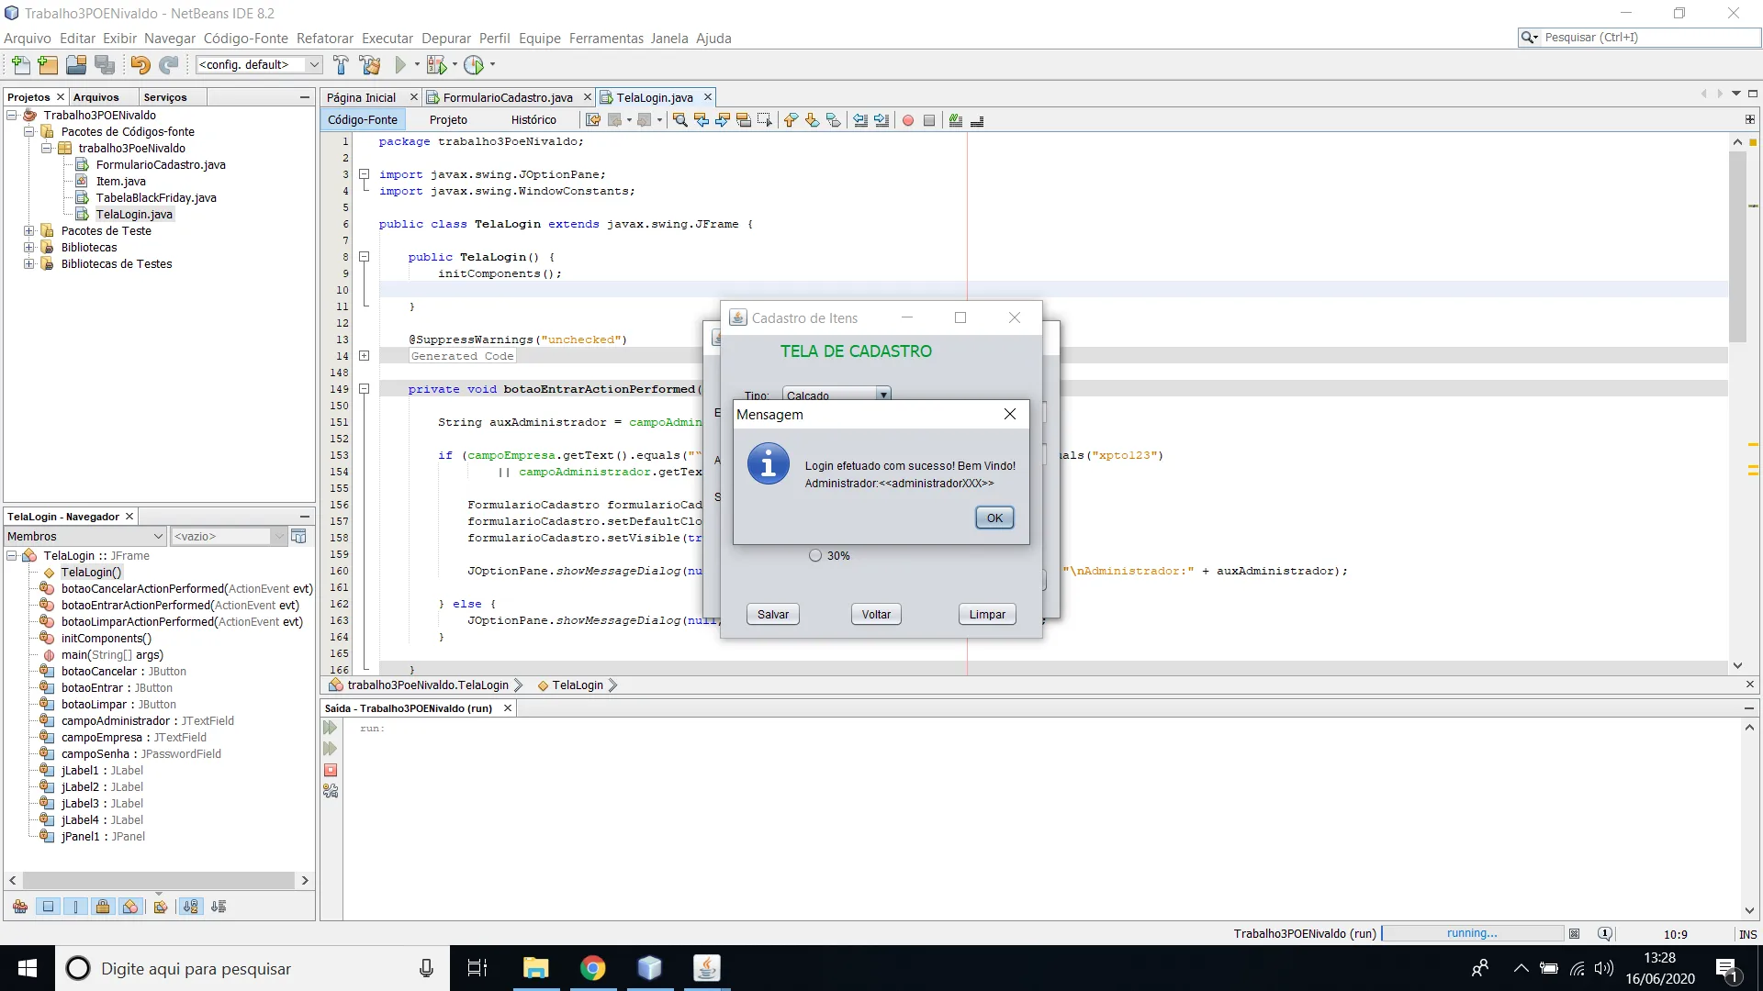This screenshot has width=1763, height=991.
Task: Click the green Run Project arrow
Action: pos(400,64)
